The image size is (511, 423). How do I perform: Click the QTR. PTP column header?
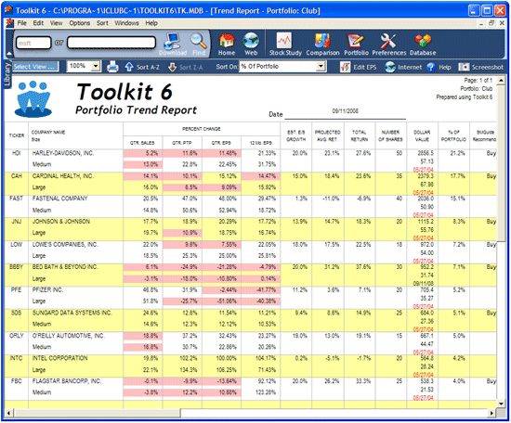tap(182, 143)
